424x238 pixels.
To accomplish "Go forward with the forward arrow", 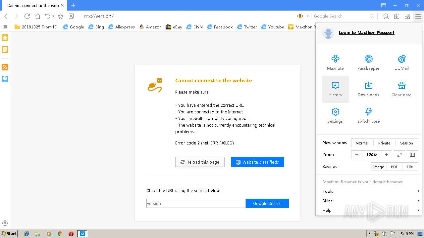I will point(17,16).
